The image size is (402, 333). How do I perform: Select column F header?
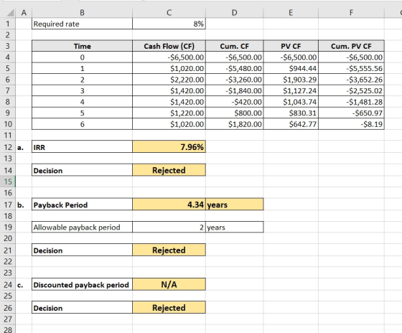351,13
